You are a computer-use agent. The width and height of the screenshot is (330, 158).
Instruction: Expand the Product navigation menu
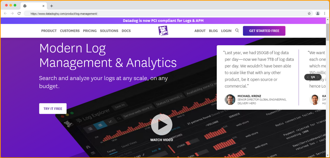[x=49, y=31]
